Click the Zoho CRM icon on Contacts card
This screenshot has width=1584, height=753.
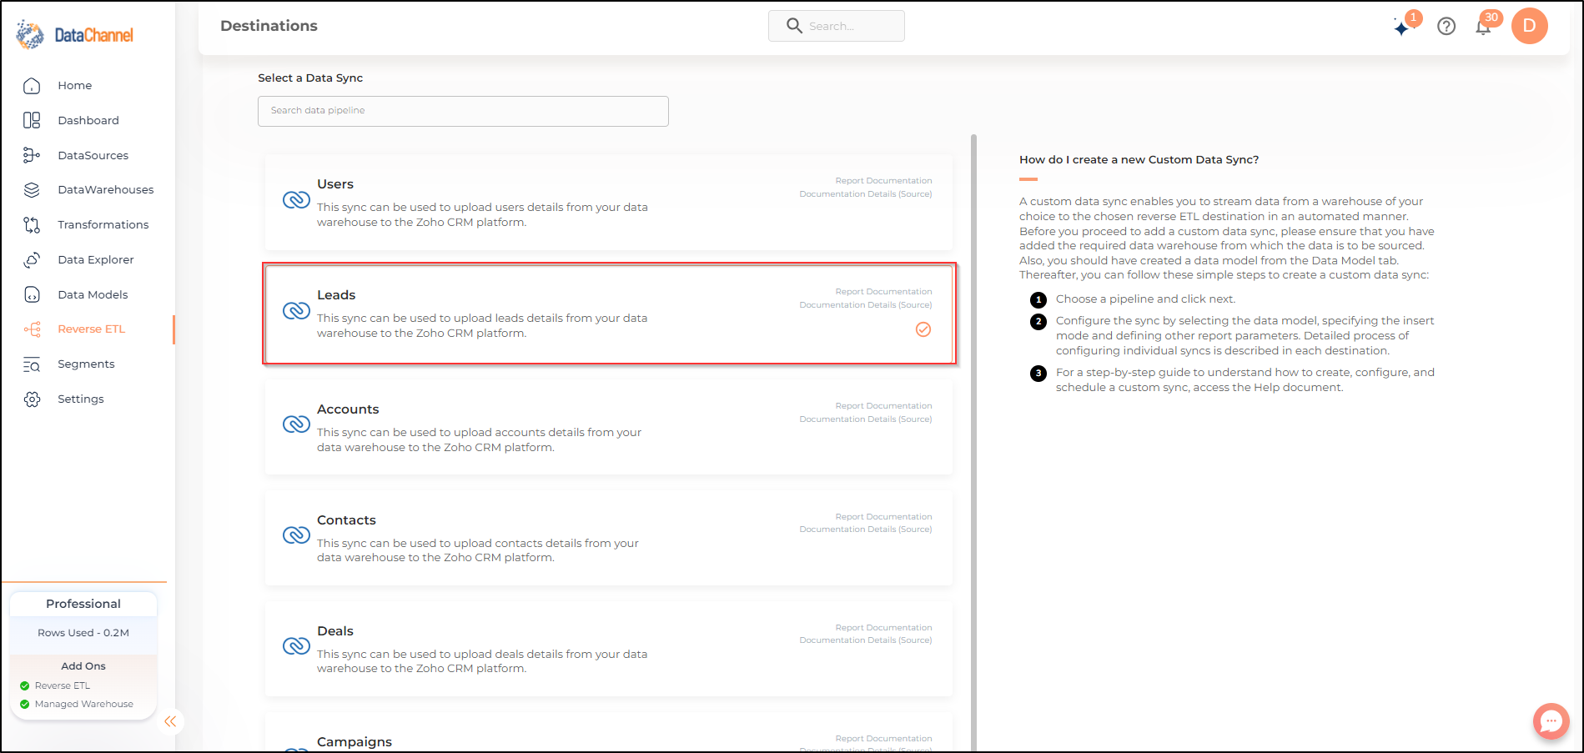pyautogui.click(x=296, y=535)
